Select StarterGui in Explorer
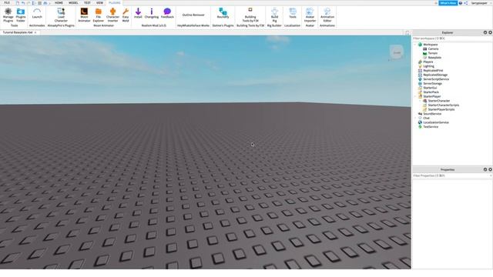This screenshot has width=493, height=277. point(430,88)
